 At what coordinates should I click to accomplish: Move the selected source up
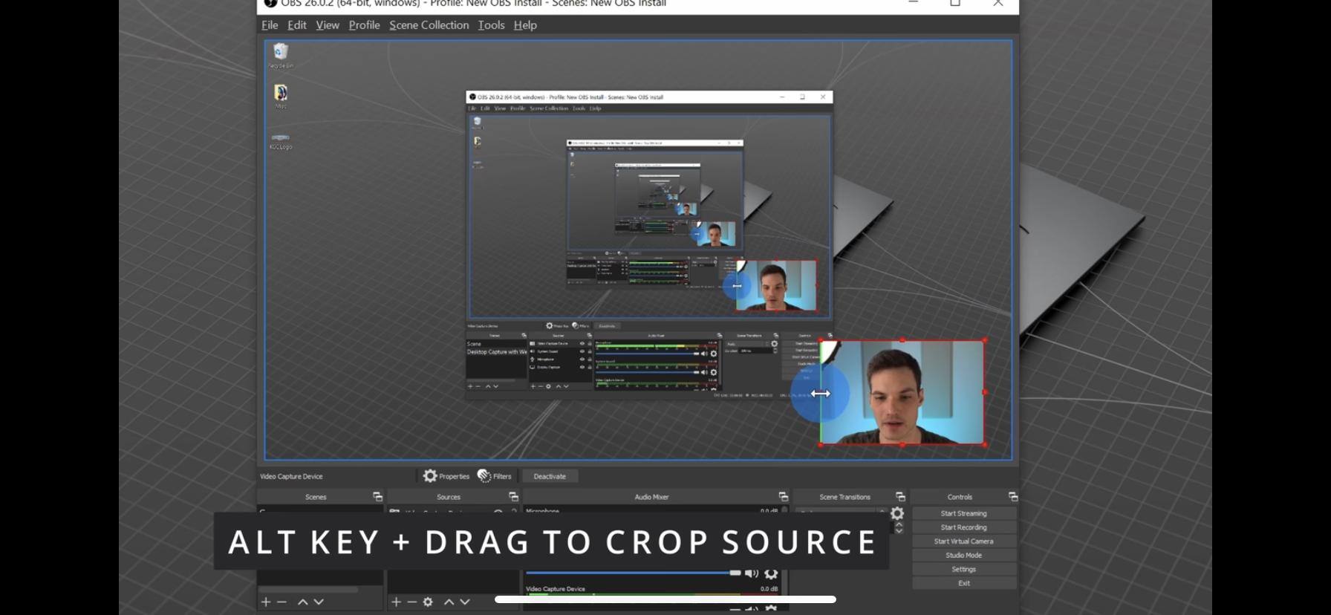(x=449, y=602)
